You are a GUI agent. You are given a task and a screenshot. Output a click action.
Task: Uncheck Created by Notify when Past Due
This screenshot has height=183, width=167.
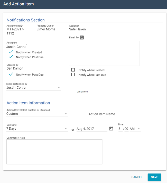coord(11,74)
